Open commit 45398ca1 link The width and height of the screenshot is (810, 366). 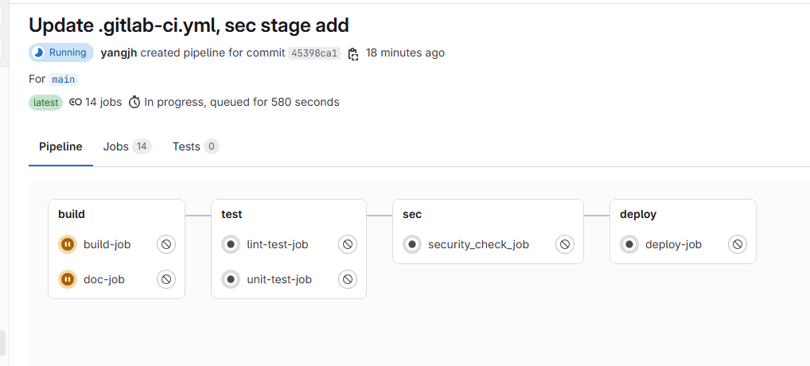(x=314, y=53)
